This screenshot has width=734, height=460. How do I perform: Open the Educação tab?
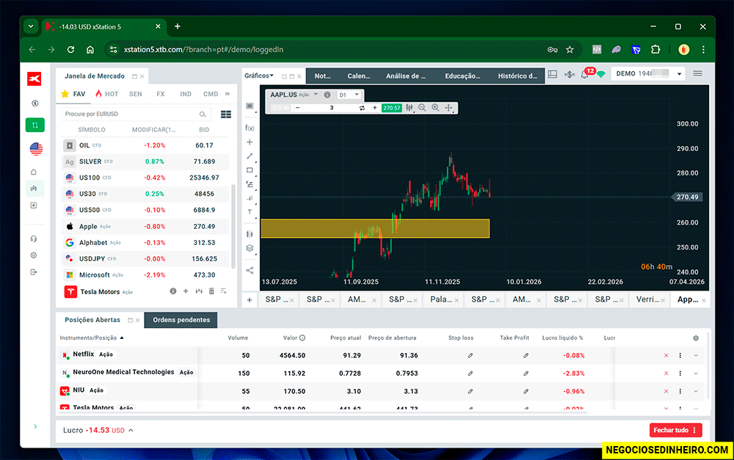pyautogui.click(x=462, y=76)
